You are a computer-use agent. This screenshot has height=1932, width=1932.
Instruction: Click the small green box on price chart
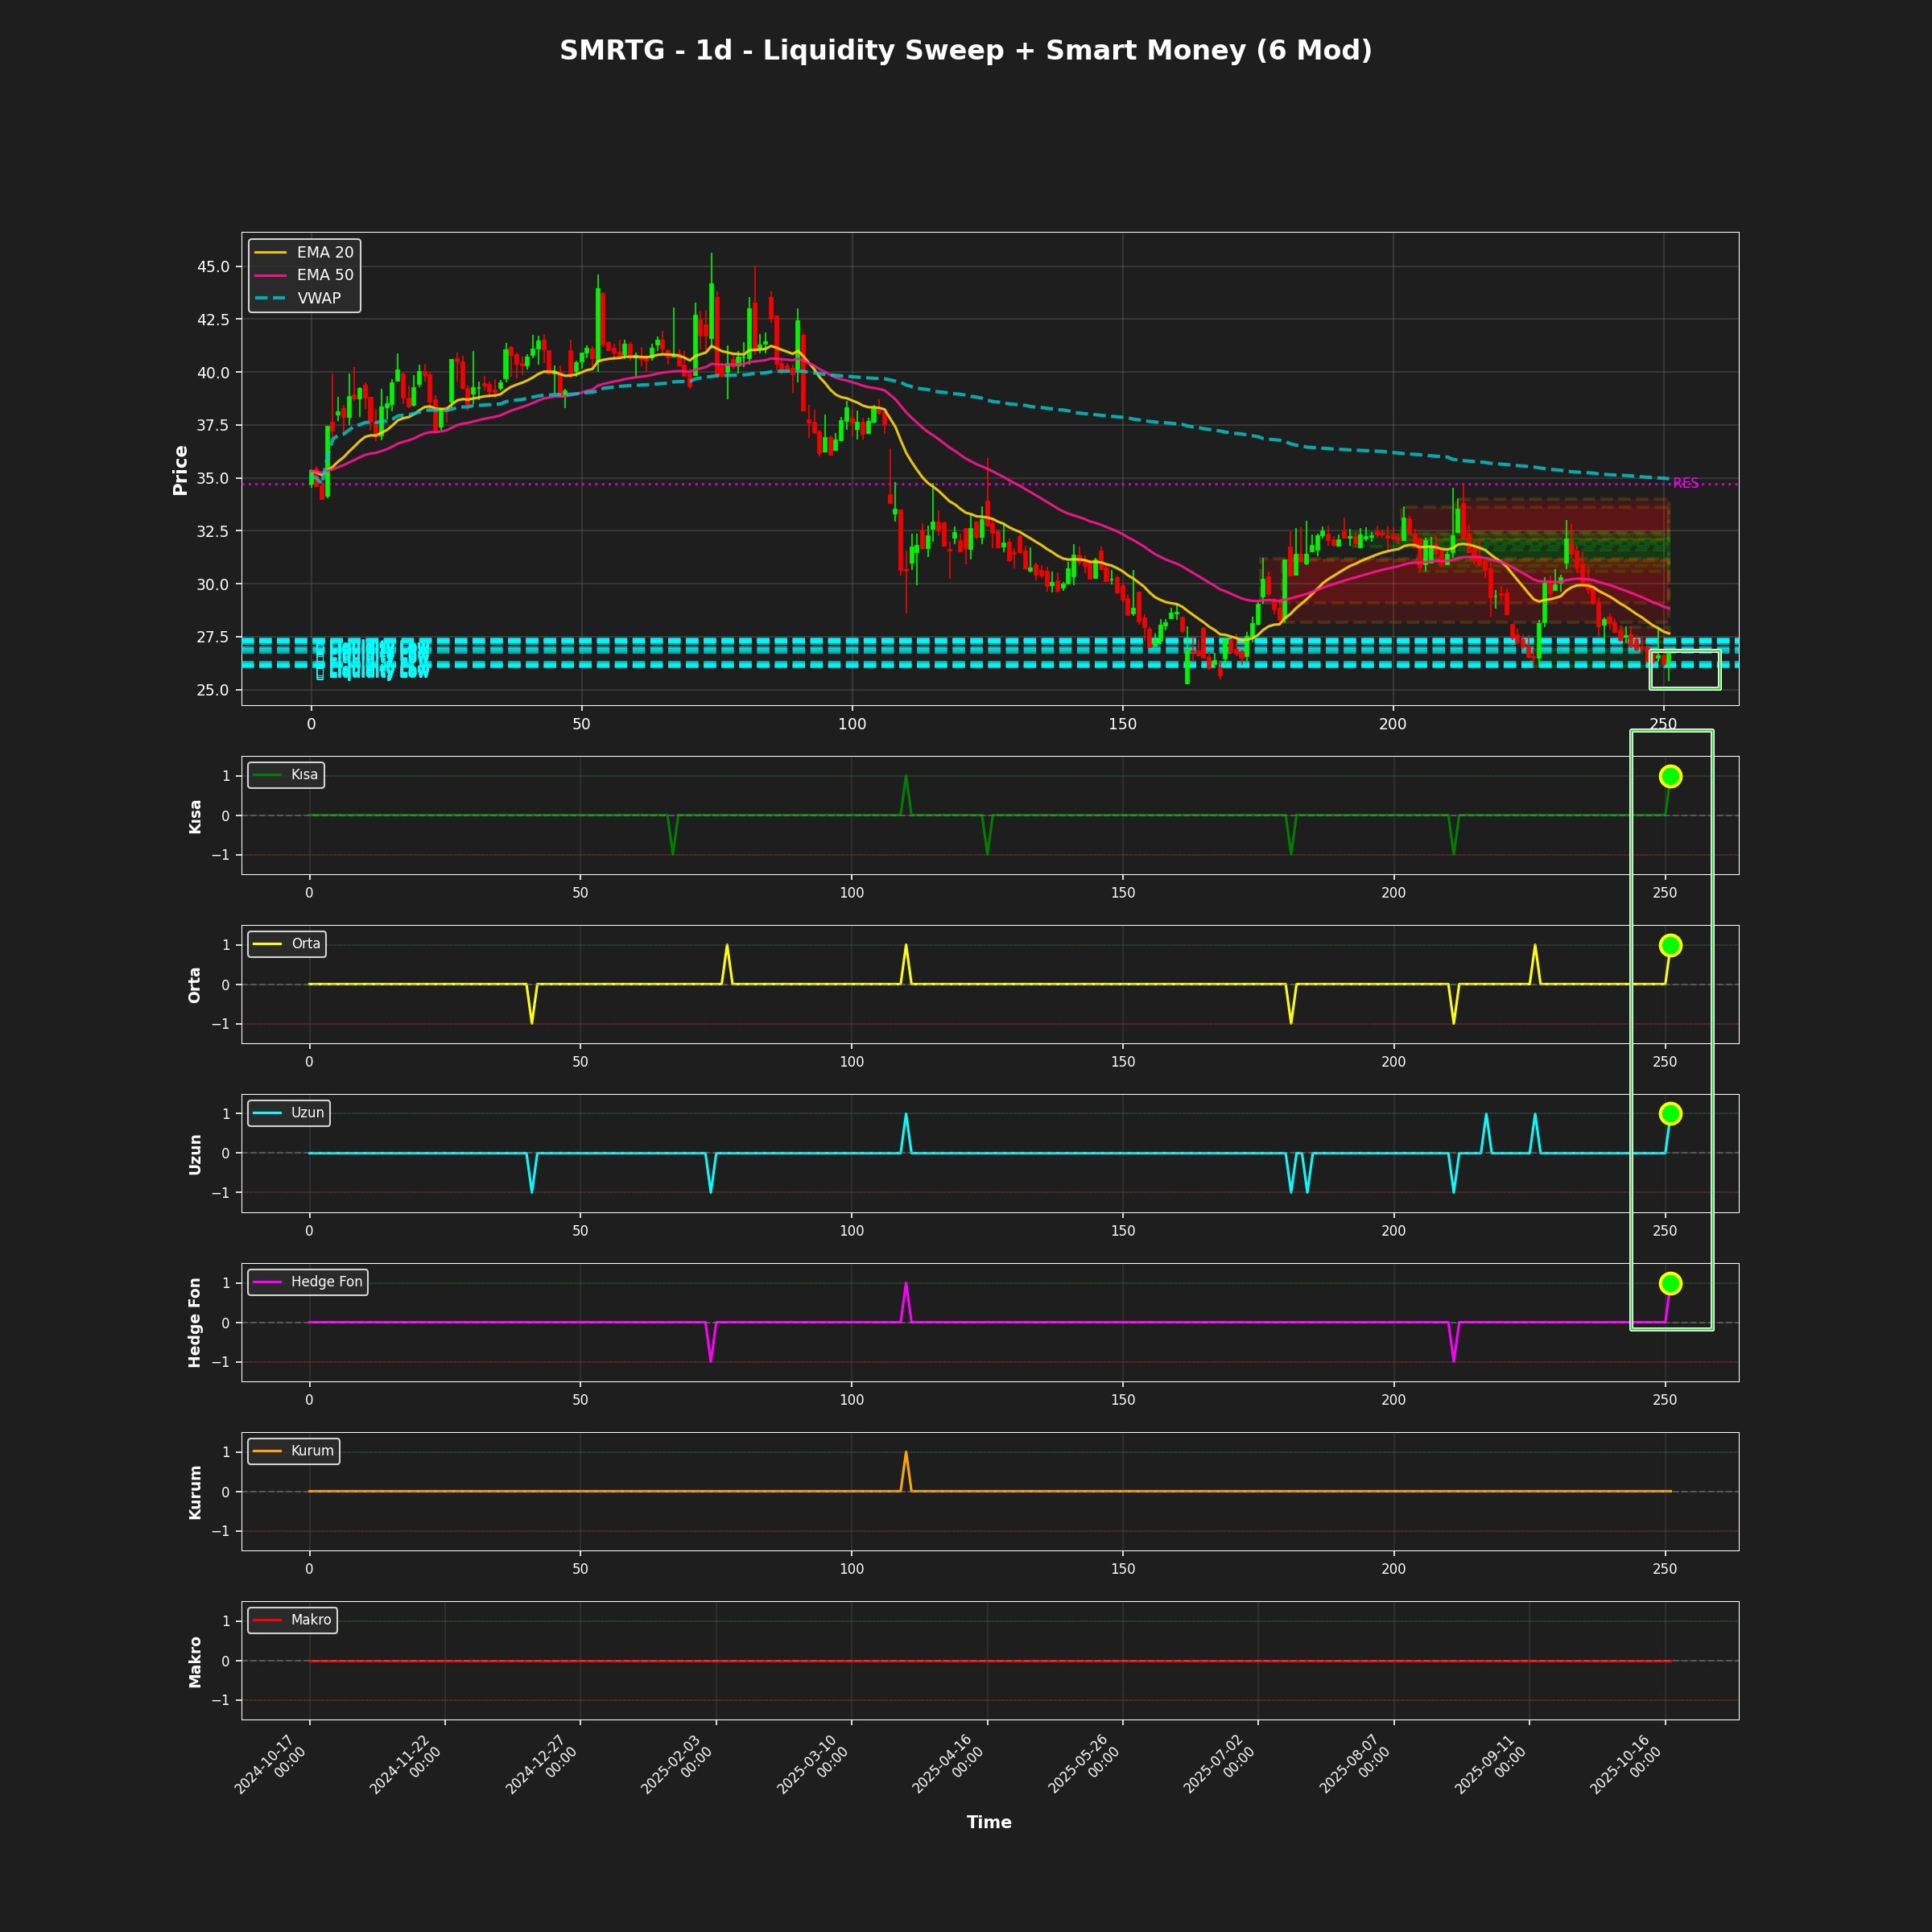[x=1685, y=670]
